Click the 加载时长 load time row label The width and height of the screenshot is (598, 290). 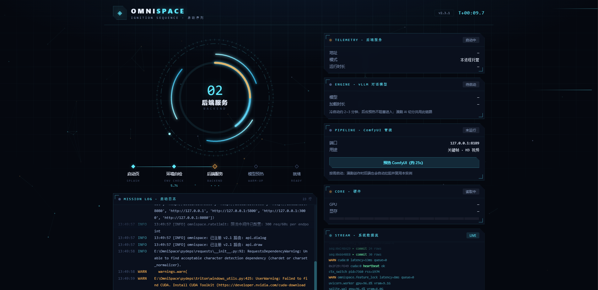(337, 104)
